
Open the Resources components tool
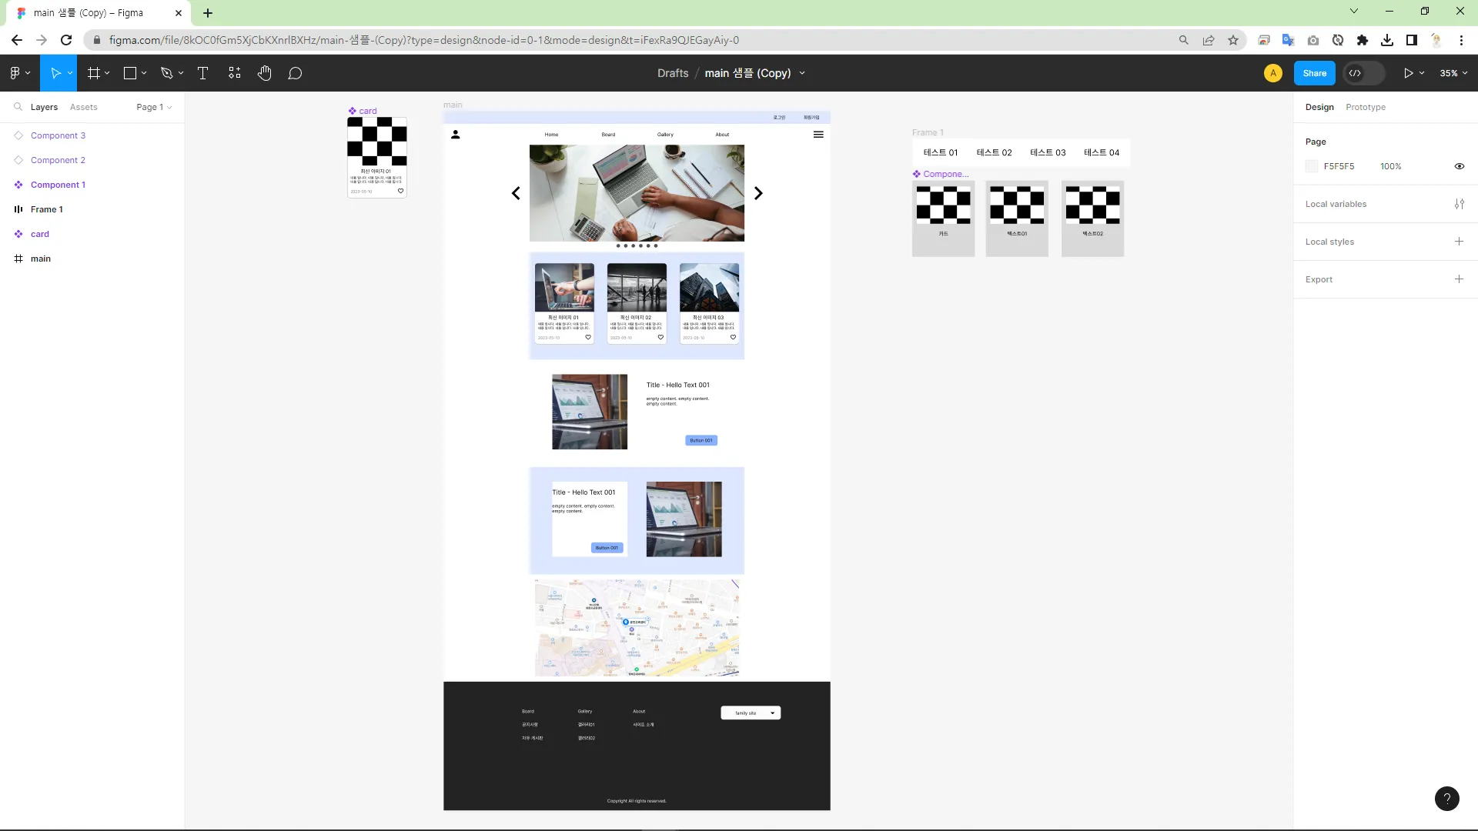coord(235,73)
